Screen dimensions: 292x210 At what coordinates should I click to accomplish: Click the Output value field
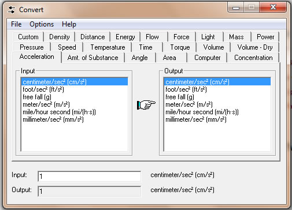pos(90,192)
